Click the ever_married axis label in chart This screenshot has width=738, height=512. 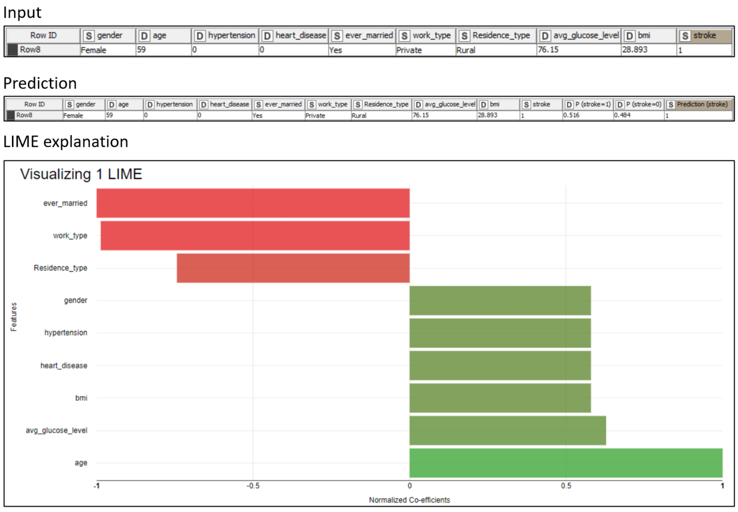pyautogui.click(x=65, y=203)
